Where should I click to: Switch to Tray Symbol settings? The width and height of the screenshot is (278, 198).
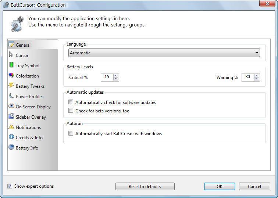33,65
